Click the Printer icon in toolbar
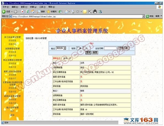This screenshot has height=126, width=164. pyautogui.click(x=73, y=12)
